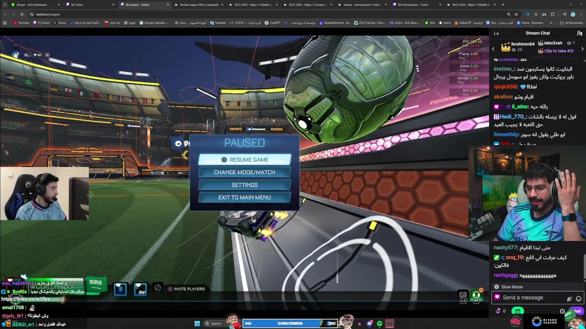
Task: Click username itmonthly in chat
Action: coord(506,135)
